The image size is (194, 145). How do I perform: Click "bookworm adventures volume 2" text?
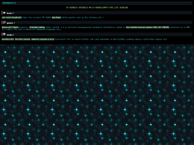tap(108, 27)
